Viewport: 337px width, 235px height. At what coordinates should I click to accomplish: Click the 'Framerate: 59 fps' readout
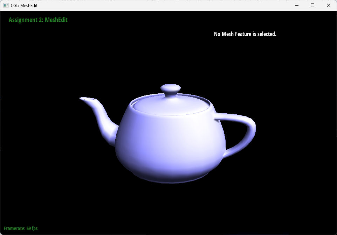(x=21, y=228)
